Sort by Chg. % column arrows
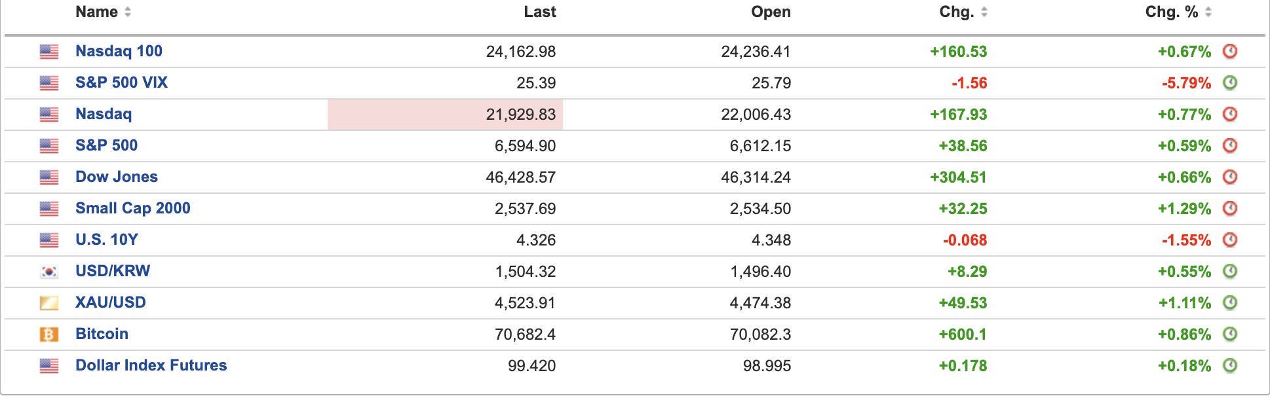The height and width of the screenshot is (398, 1270). tap(1208, 12)
